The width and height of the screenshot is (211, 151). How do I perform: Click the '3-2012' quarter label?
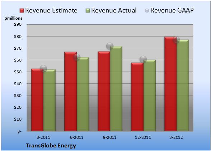click(176, 137)
